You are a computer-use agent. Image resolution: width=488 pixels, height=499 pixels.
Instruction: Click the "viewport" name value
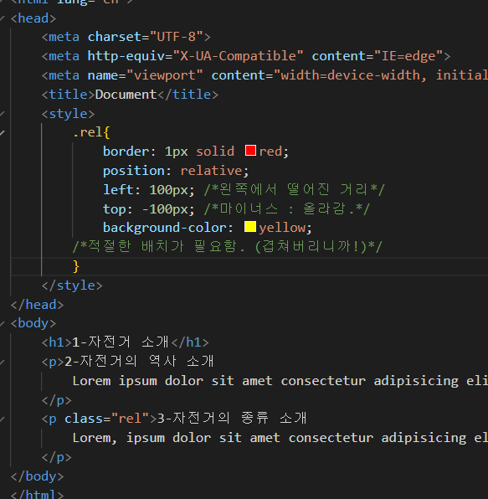coord(164,75)
